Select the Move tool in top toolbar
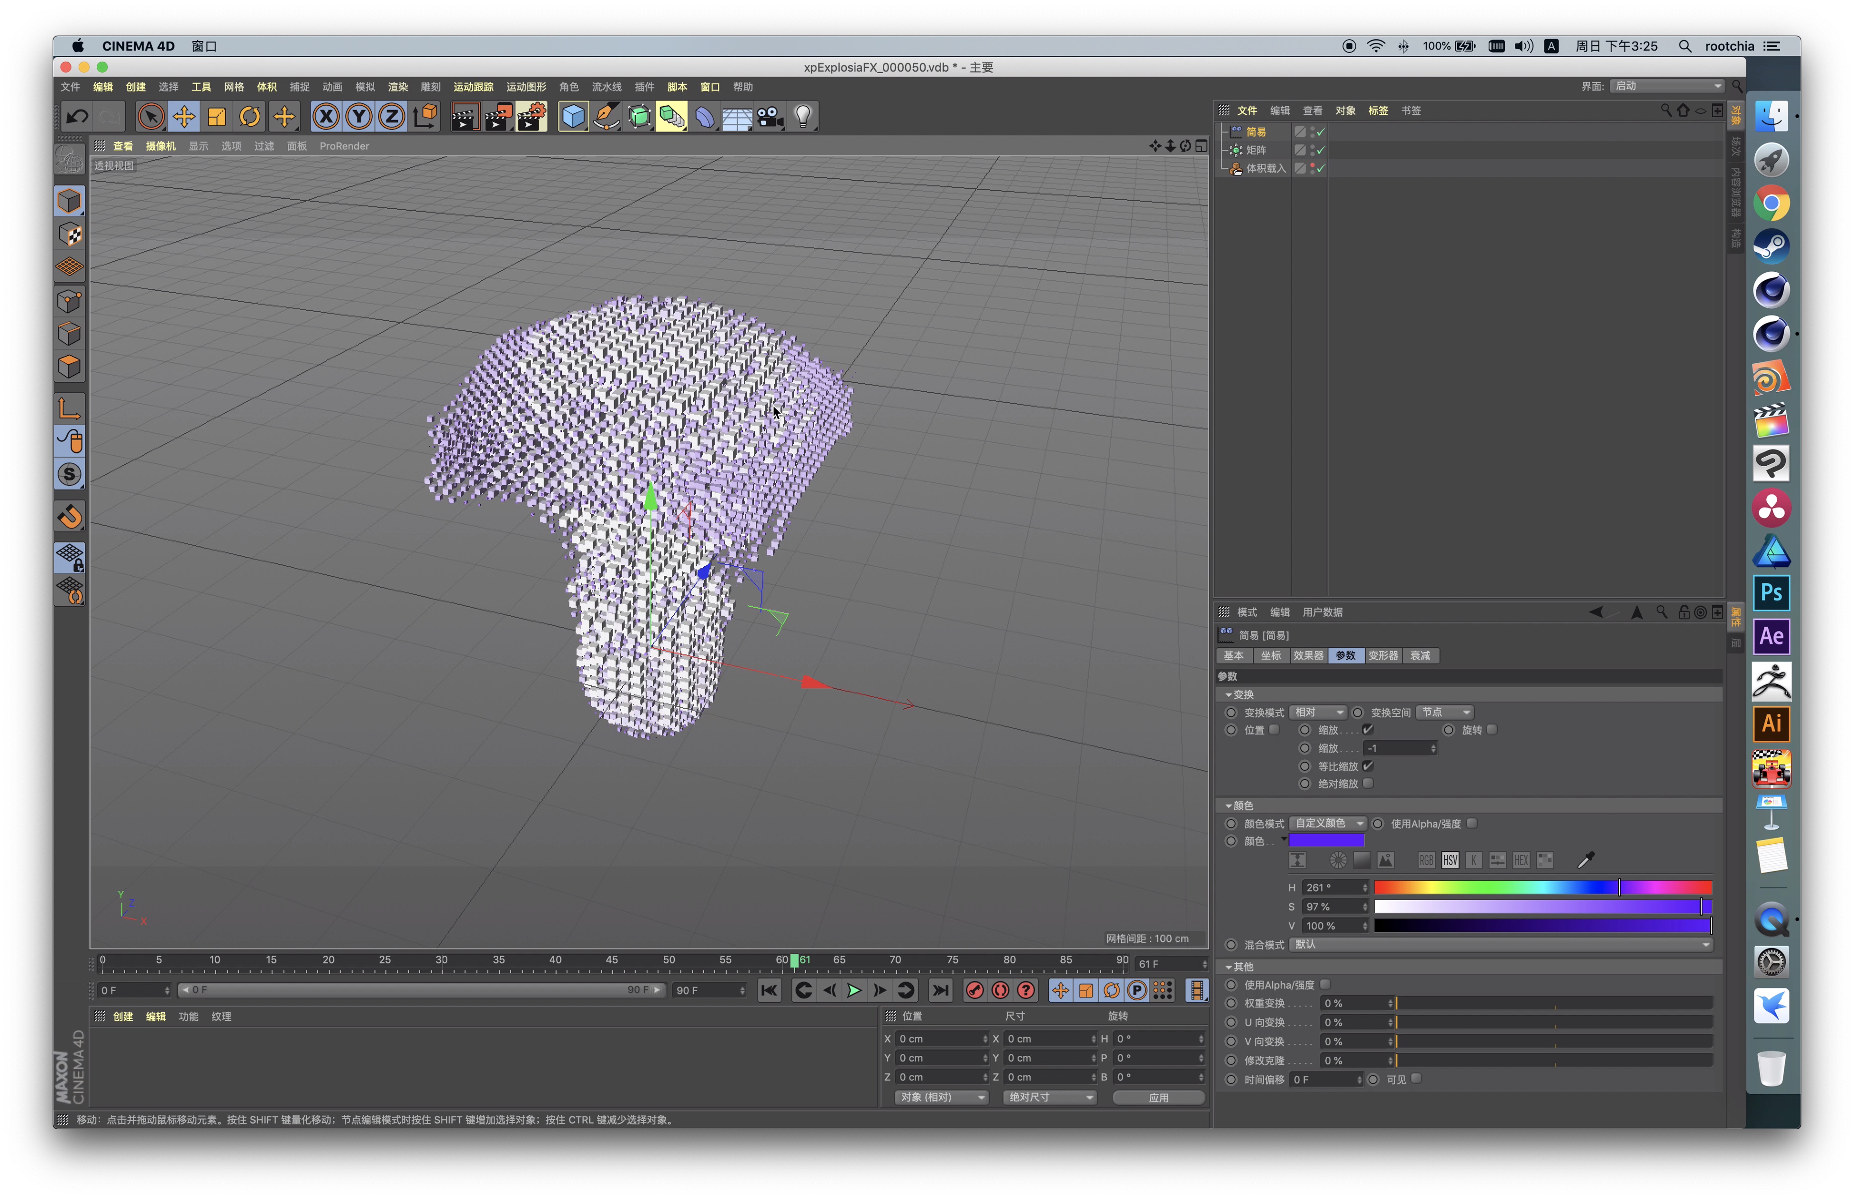 tap(184, 117)
